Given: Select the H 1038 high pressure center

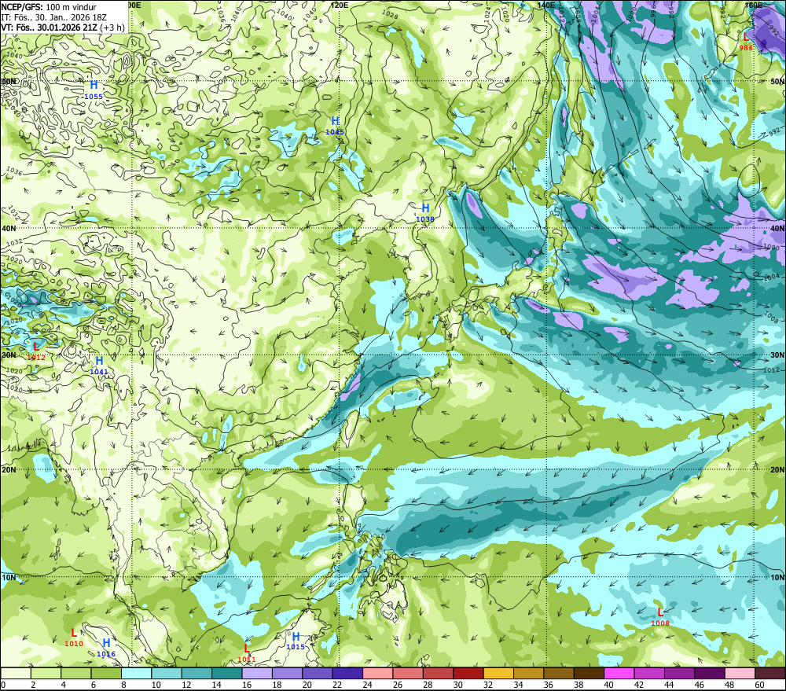Looking at the screenshot, I should coord(425,212).
